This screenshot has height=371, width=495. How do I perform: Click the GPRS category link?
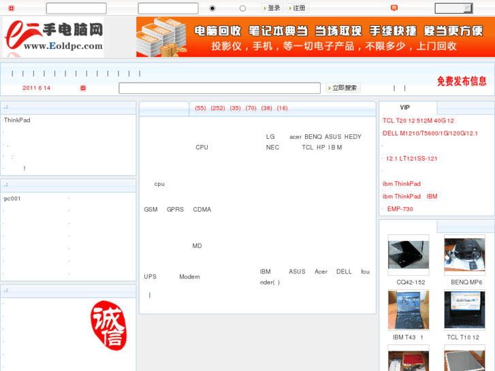click(x=175, y=210)
